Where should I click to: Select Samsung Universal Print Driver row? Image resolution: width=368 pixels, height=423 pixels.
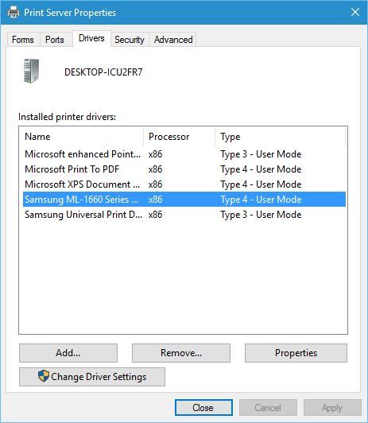click(x=184, y=215)
